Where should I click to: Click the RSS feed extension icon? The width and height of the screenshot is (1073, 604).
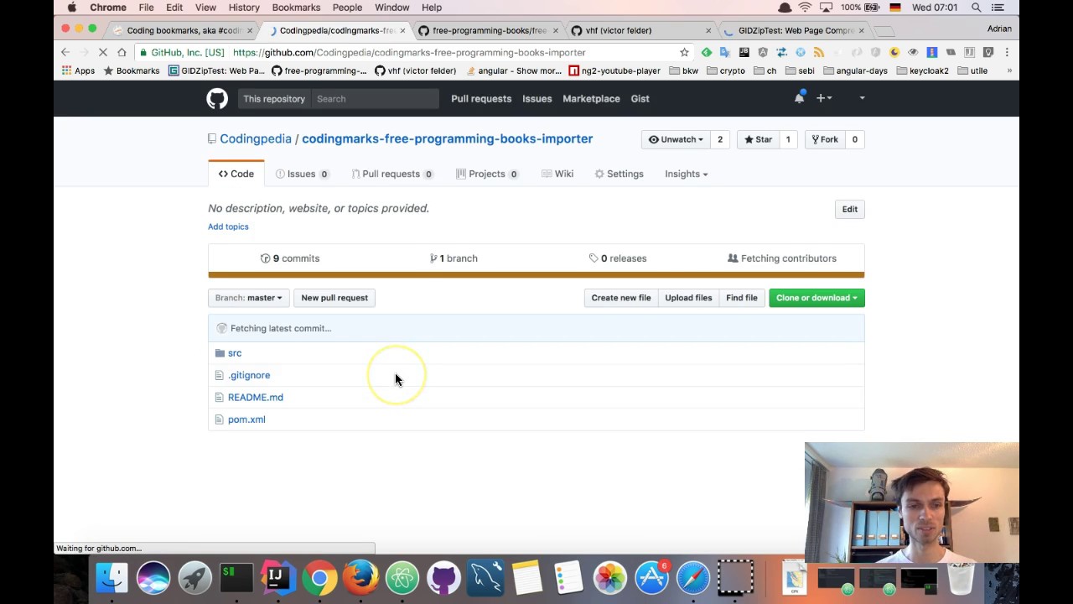coord(819,52)
